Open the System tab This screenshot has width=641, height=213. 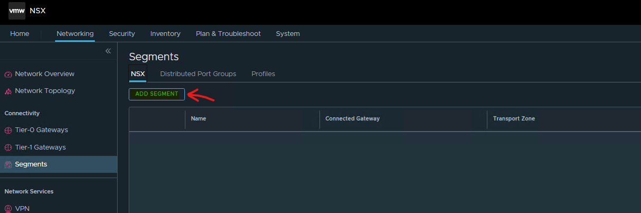pyautogui.click(x=288, y=34)
